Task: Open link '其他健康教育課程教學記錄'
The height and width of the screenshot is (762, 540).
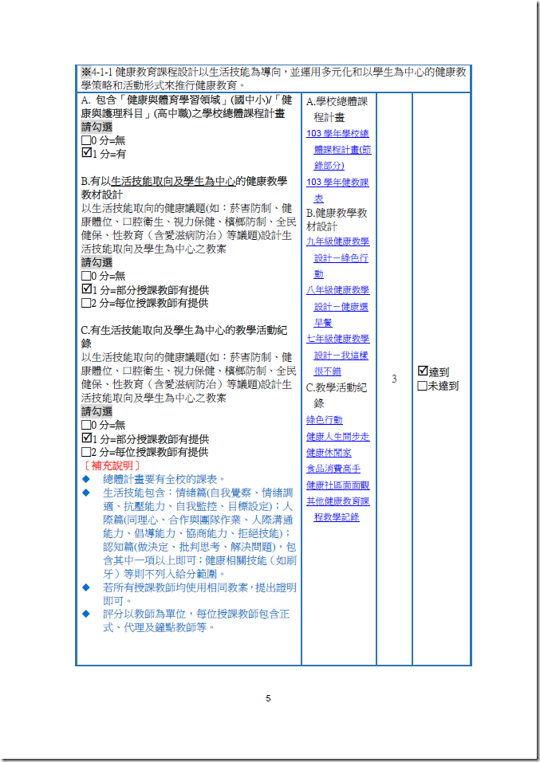Action: [x=337, y=509]
